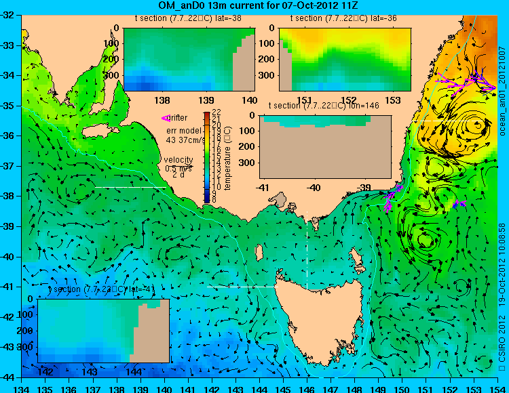Image resolution: width=509 pixels, height=393 pixels.
Task: Click the "t section (7.7..22°C) lat=-38" heading
Action: coord(188,18)
